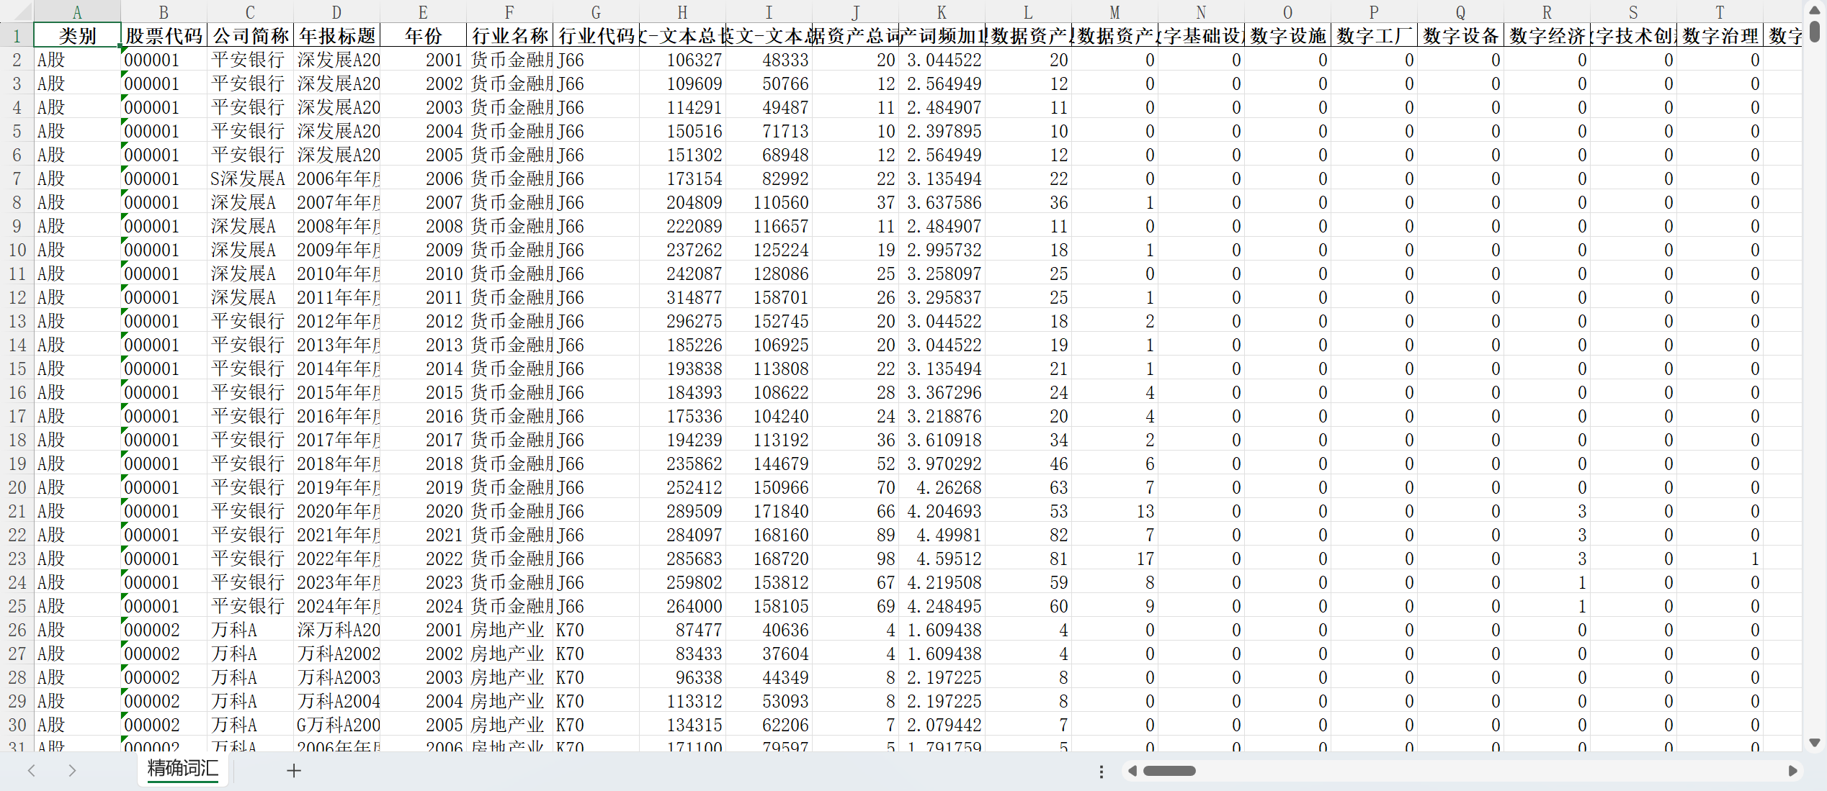Click vertical scrollbar up arrow
Viewport: 1827px width, 791px height.
1814,9
